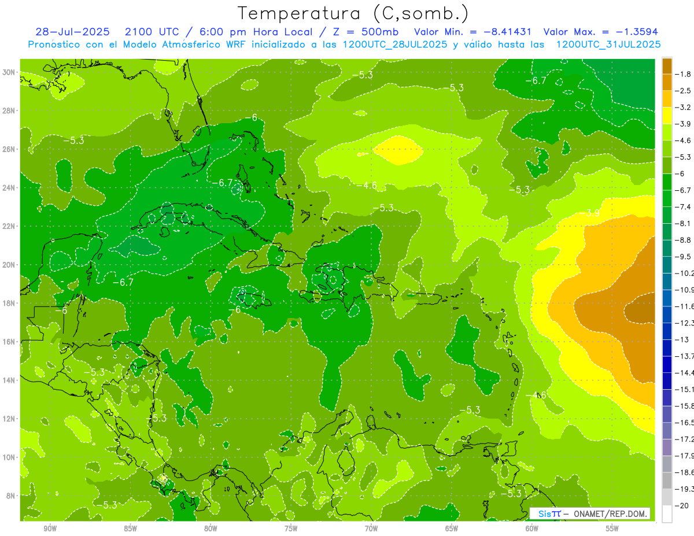Click the "85W" longitude label
The height and width of the screenshot is (536, 694).
pyautogui.click(x=130, y=528)
